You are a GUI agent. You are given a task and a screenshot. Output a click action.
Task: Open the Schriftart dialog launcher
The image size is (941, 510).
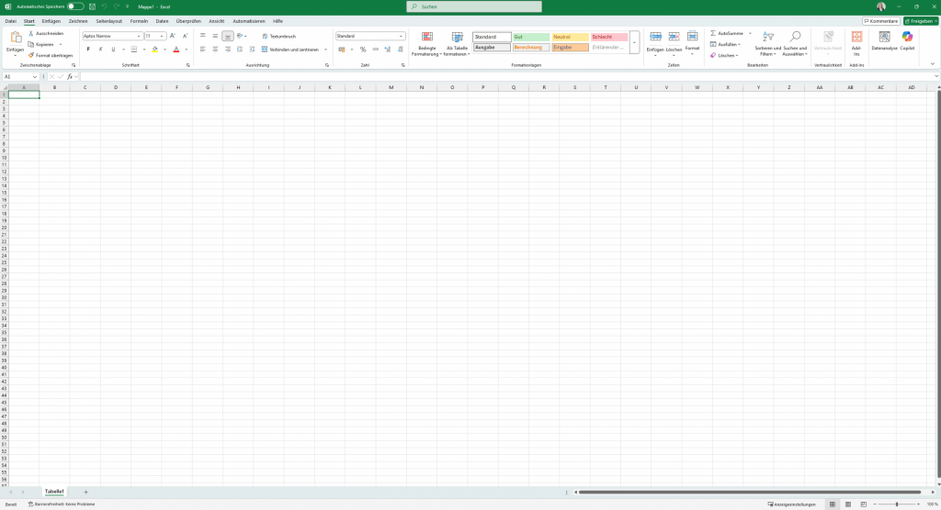coord(187,65)
